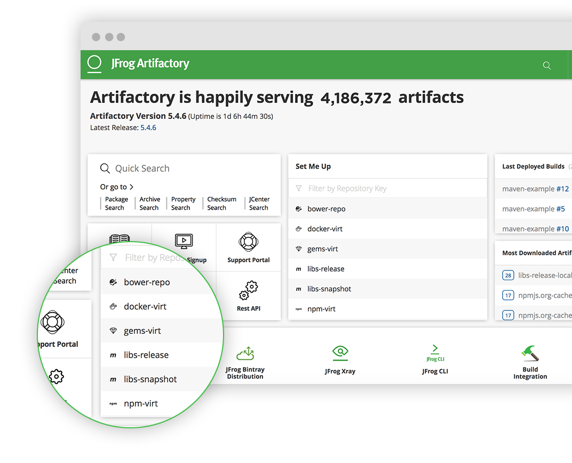Select gems-virt in the Set Me Up list
Screen dimensions: 572x463
tap(388, 249)
